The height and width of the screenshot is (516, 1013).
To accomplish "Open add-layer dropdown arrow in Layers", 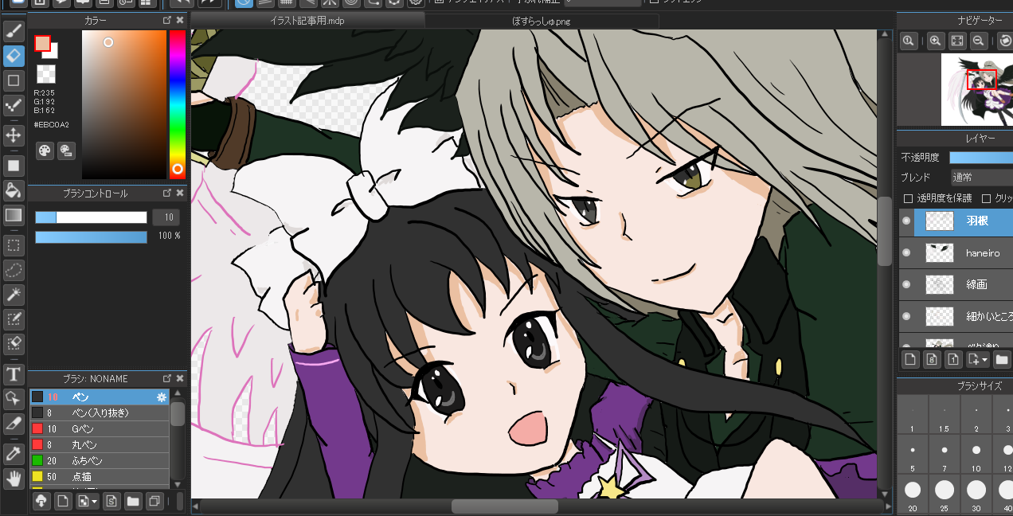I will 977,359.
